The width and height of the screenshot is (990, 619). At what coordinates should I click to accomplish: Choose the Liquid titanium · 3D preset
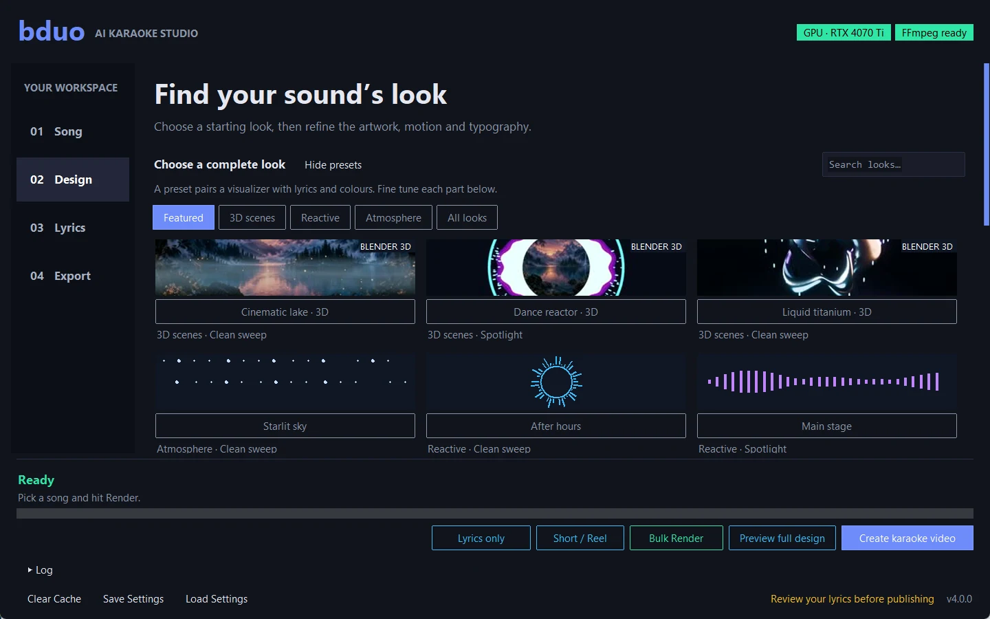(827, 312)
